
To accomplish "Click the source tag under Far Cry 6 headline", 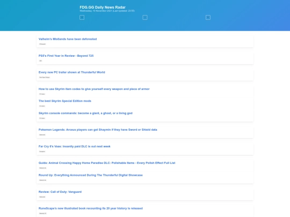I will click(42, 152).
